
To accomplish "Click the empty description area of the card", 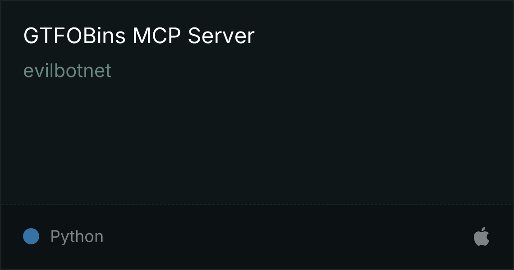I will 257,141.
